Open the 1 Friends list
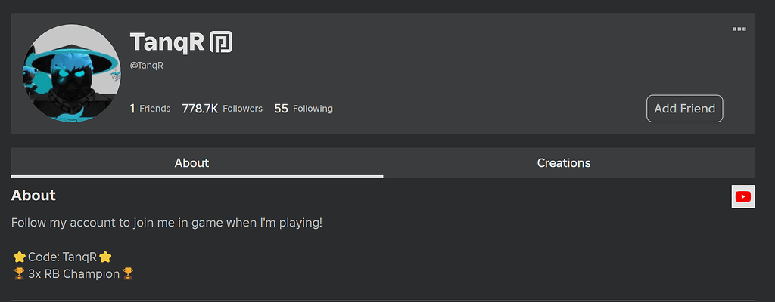775x302 pixels. coord(150,109)
